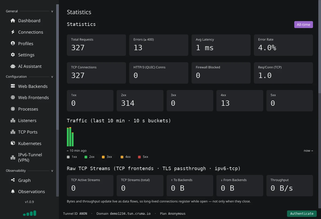This screenshot has height=219, width=321.
Task: Click the Web Frontends globe icon
Action: [13, 97]
